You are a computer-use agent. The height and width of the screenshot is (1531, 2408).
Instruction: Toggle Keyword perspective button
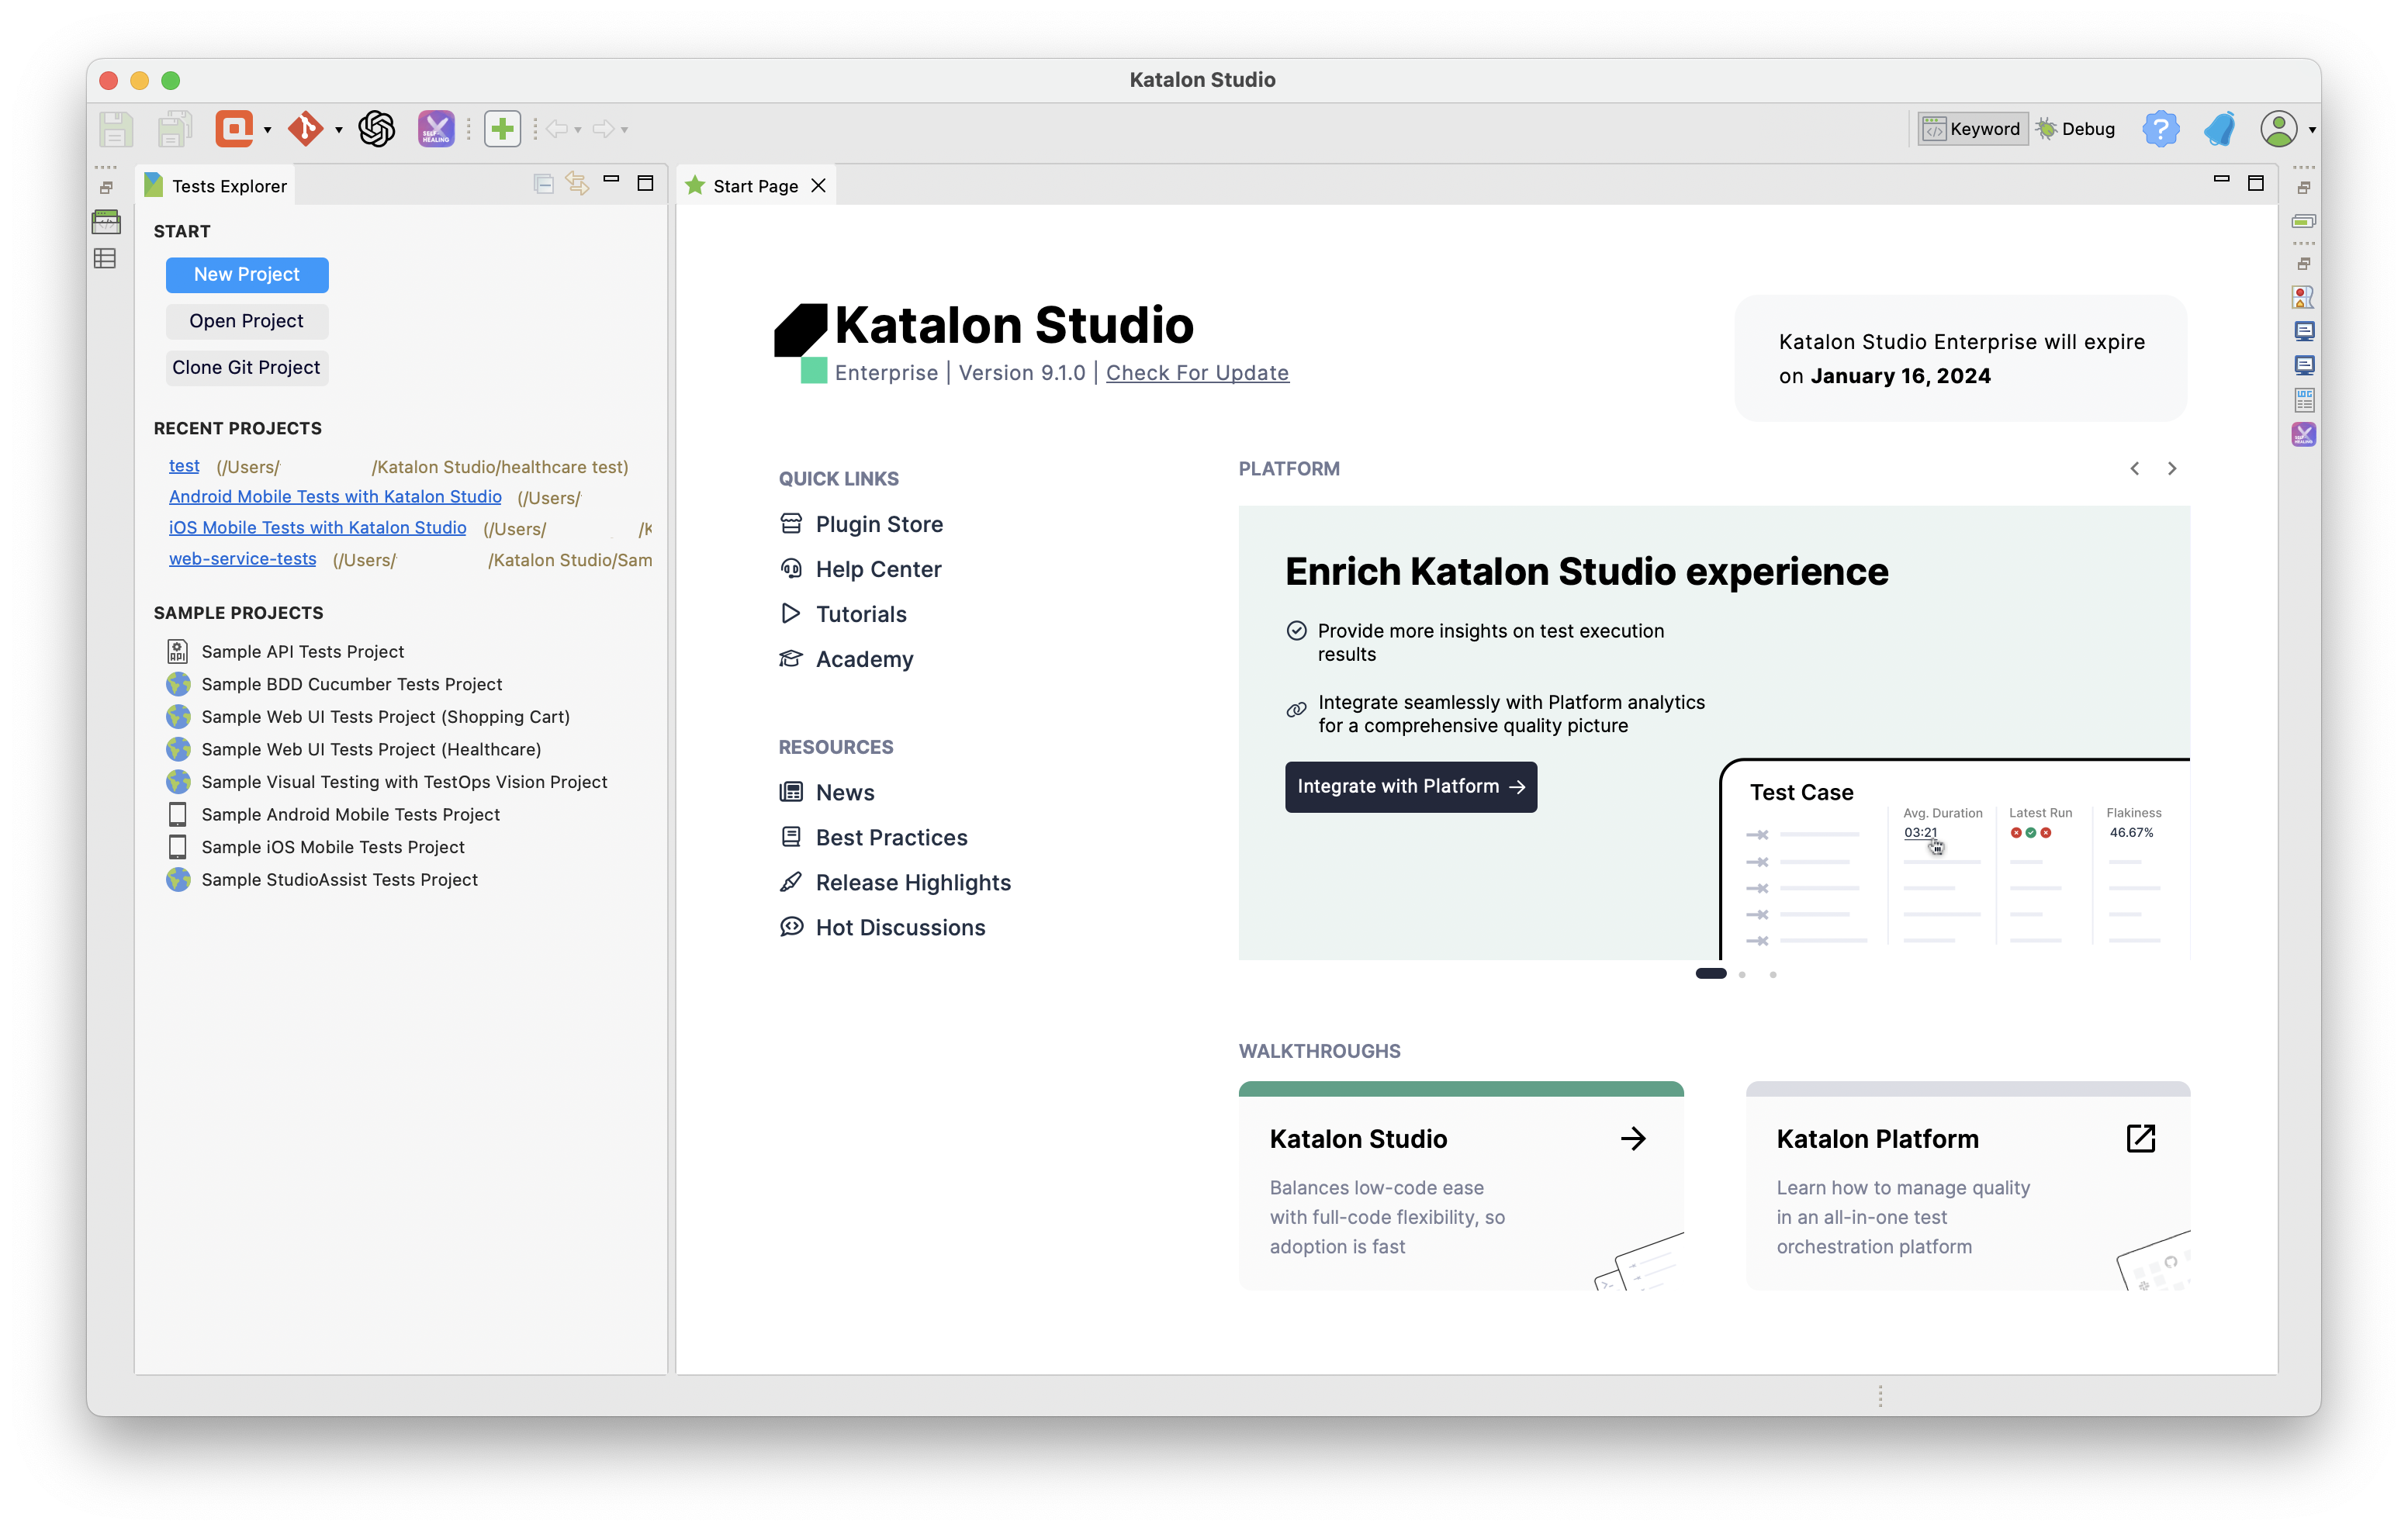(x=1972, y=129)
